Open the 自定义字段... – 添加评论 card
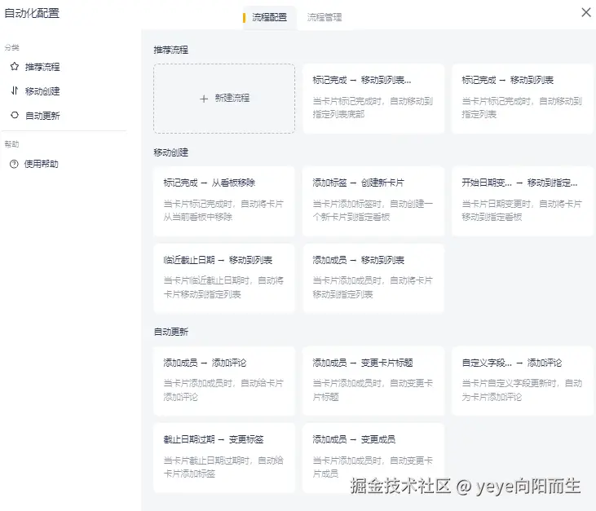Screen dimensions: 596x511 click(x=523, y=381)
